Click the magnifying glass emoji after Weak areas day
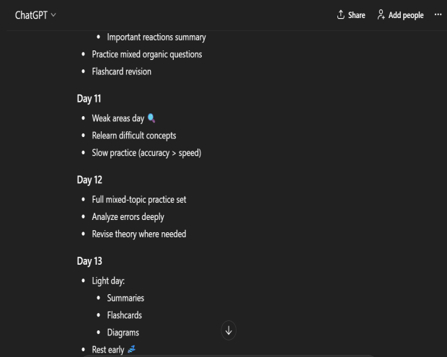This screenshot has width=447, height=357. [151, 118]
